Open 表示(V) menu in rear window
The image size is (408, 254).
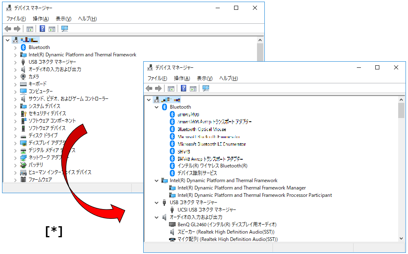click(63, 19)
